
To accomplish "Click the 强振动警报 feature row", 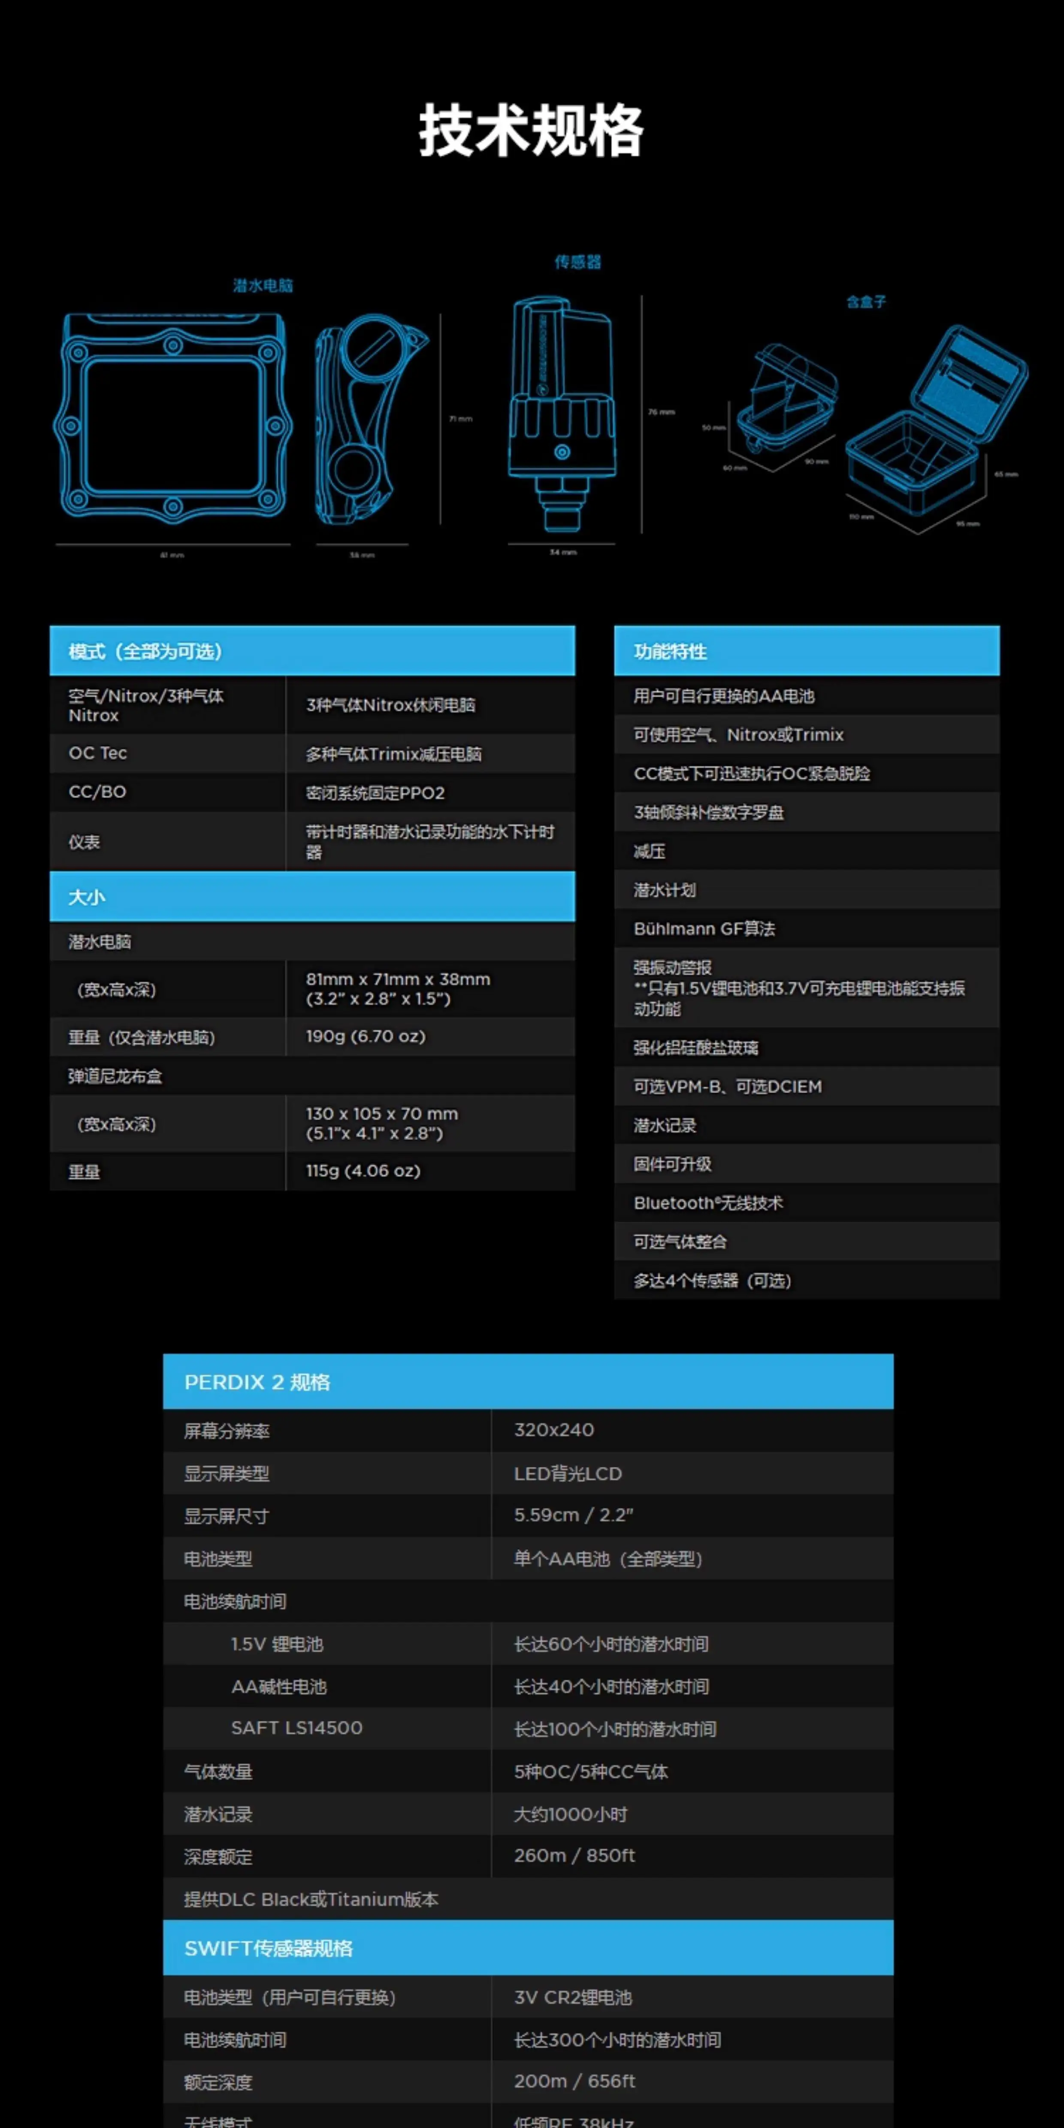I will point(806,988).
